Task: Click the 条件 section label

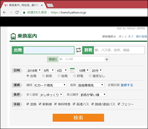Action: [17, 95]
